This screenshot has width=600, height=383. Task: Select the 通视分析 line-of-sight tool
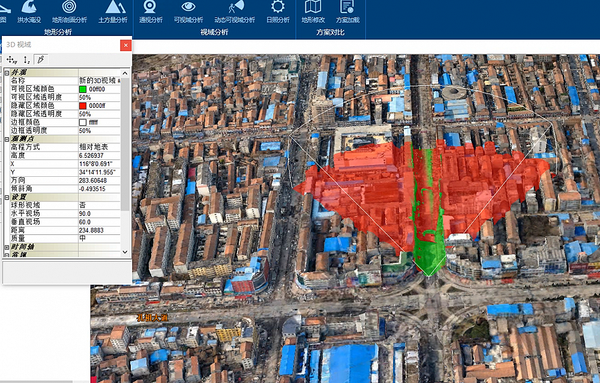(151, 12)
